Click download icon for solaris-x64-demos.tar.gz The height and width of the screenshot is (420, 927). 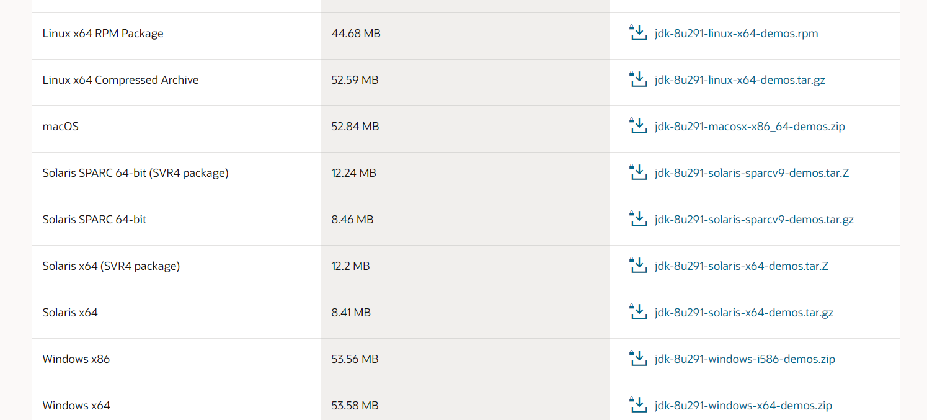pos(638,312)
